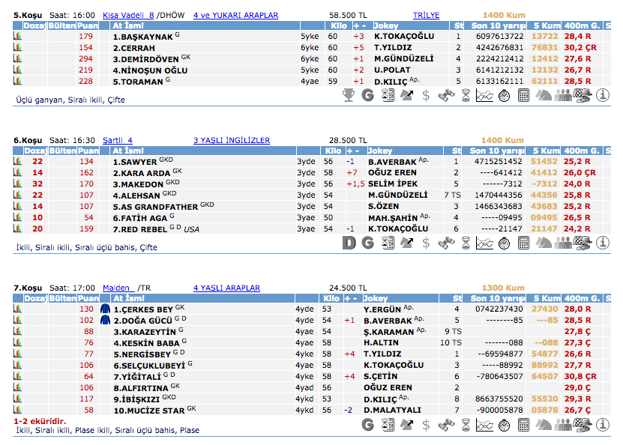Click the info icon in race 5 toolbar
Image resolution: width=623 pixels, height=445 pixels.
pyautogui.click(x=602, y=95)
